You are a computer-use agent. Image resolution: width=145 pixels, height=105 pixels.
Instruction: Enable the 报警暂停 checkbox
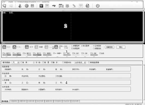(x=72, y=46)
